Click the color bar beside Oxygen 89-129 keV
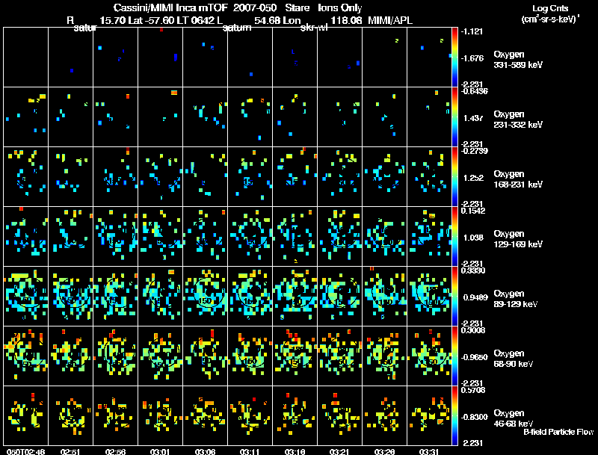The width and height of the screenshot is (598, 455). coord(456,296)
